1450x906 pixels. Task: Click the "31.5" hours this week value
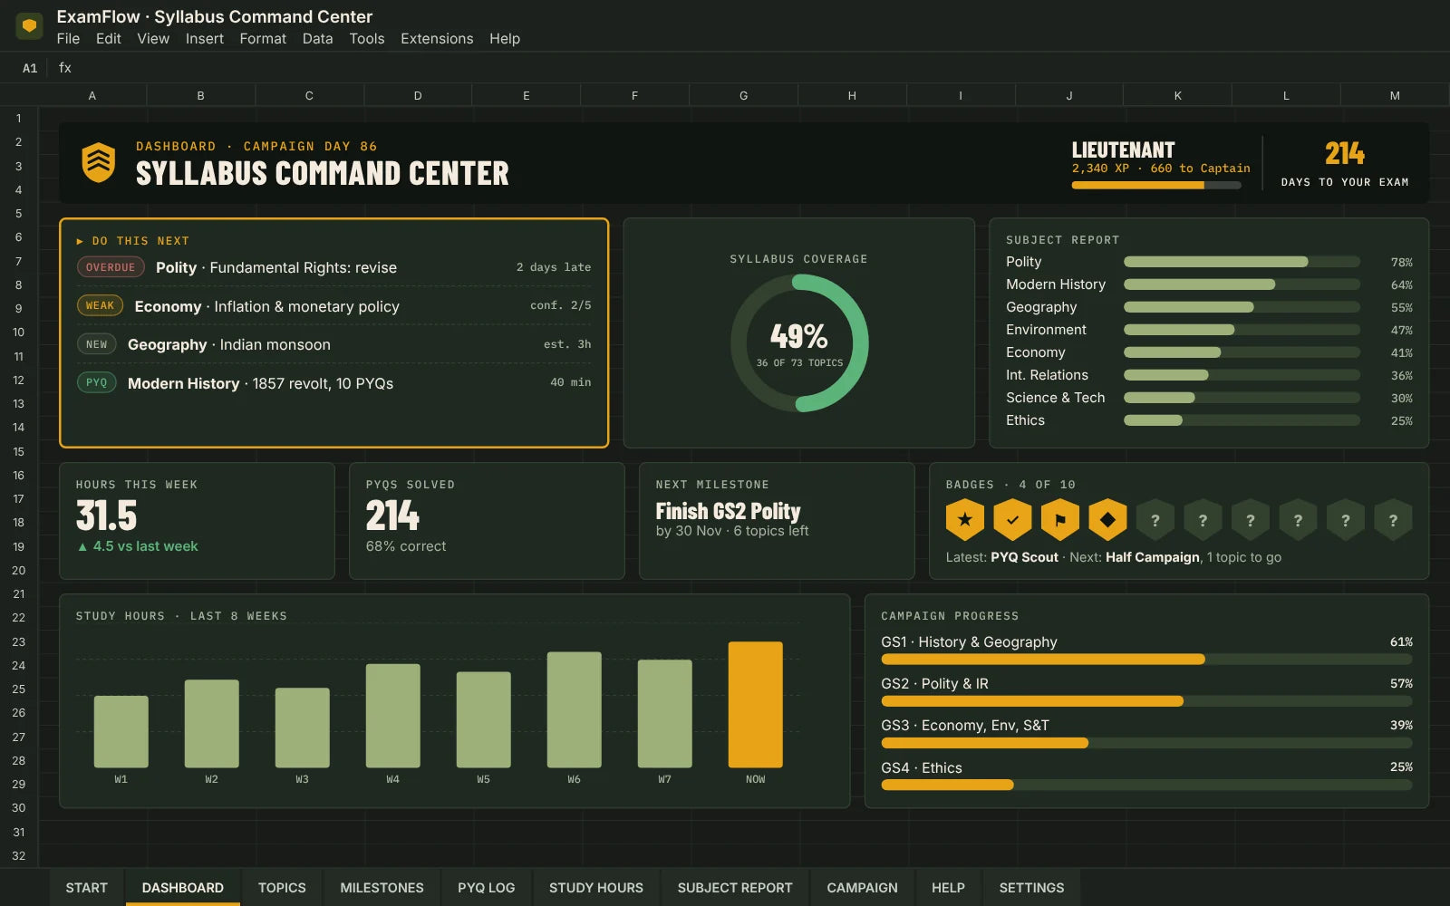coord(106,516)
